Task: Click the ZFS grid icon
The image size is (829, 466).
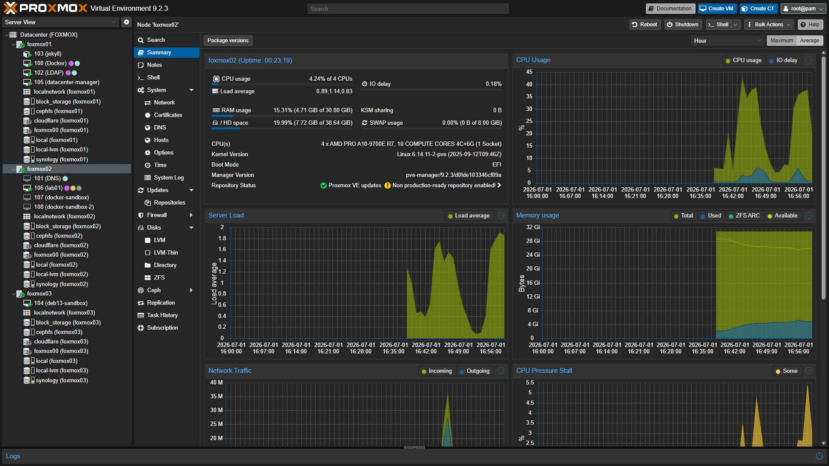Action: pyautogui.click(x=148, y=278)
